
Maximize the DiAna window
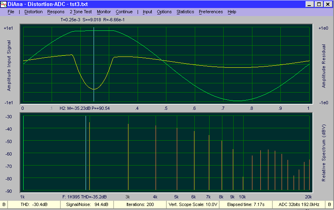319,4
